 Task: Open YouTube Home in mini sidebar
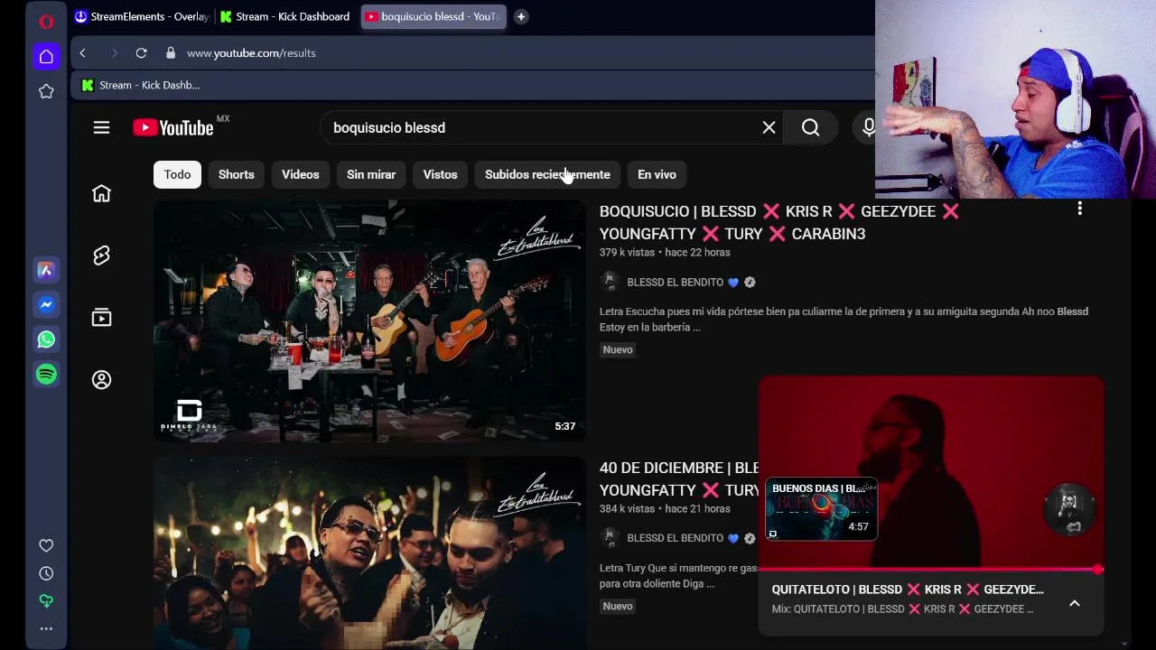tap(101, 193)
